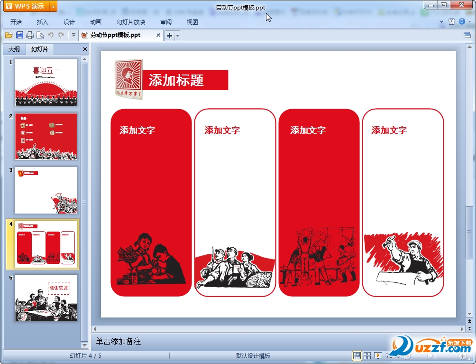Click 添加文字 in first red column
Viewport: 476px width, 364px height.
click(137, 131)
